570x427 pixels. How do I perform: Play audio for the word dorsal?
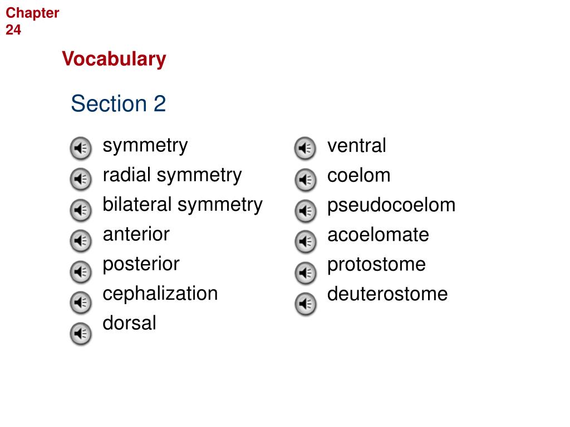80,334
